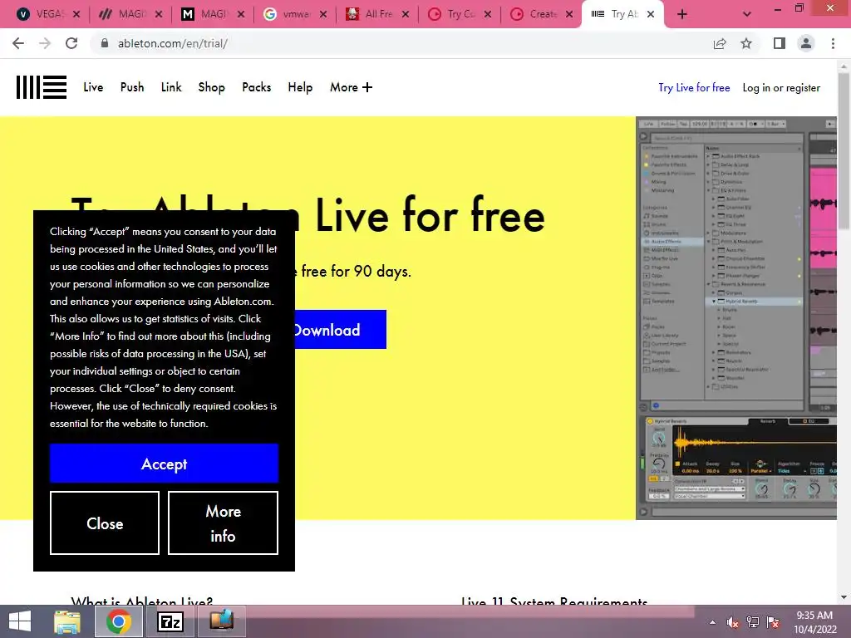This screenshot has width=851, height=638.
Task: Bookmark this page with star icon
Action: click(746, 43)
